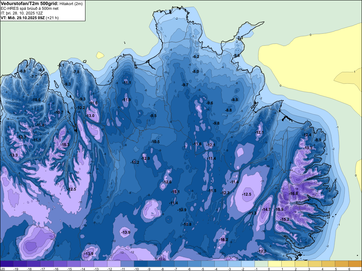Select the -15.9 temperature value

279,209
